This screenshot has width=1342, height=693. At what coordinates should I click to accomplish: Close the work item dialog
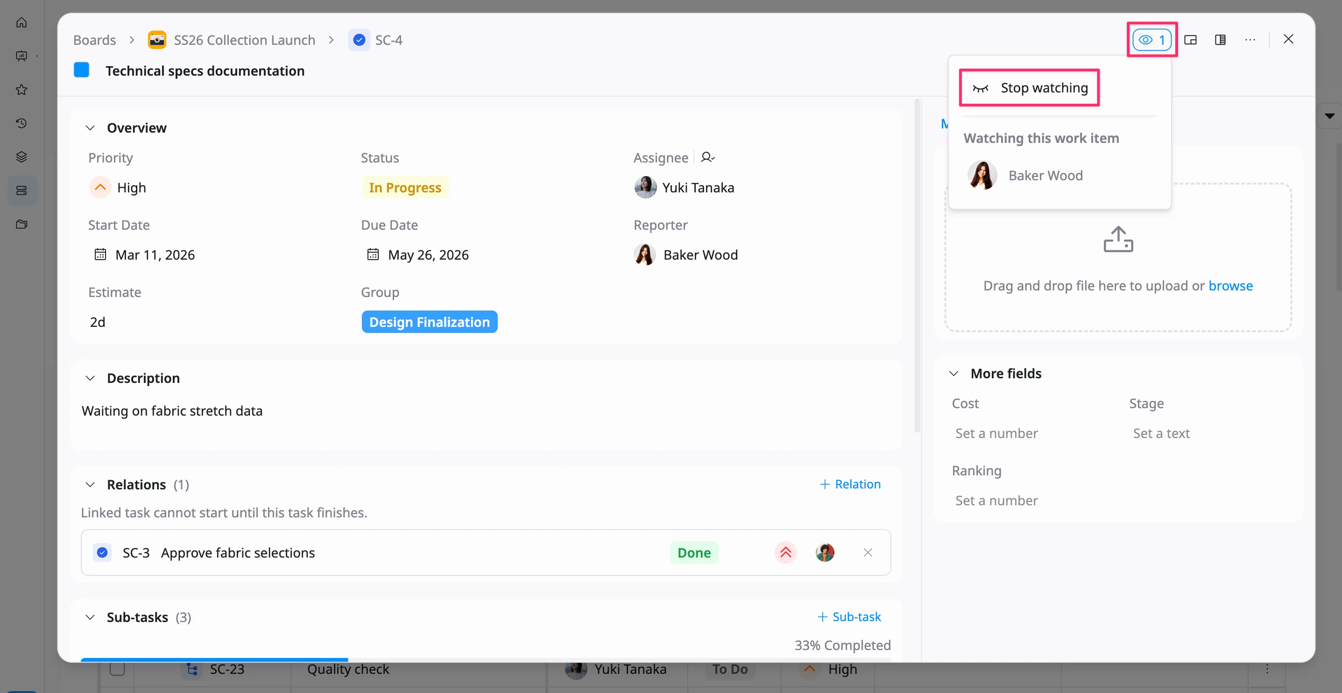pyautogui.click(x=1288, y=39)
